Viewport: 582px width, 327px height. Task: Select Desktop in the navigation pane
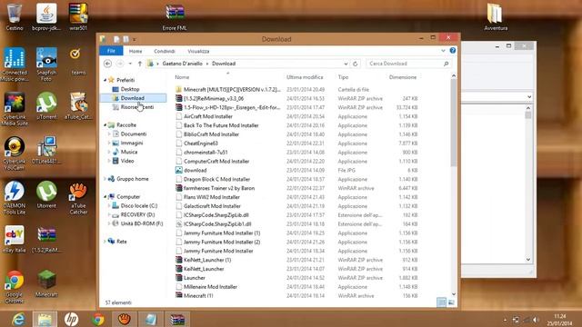[x=129, y=89]
